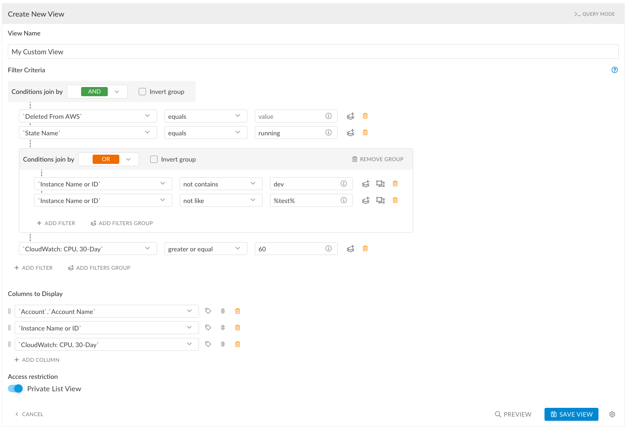
Task: Delete the CloudWatch CPU column
Action: tap(238, 344)
